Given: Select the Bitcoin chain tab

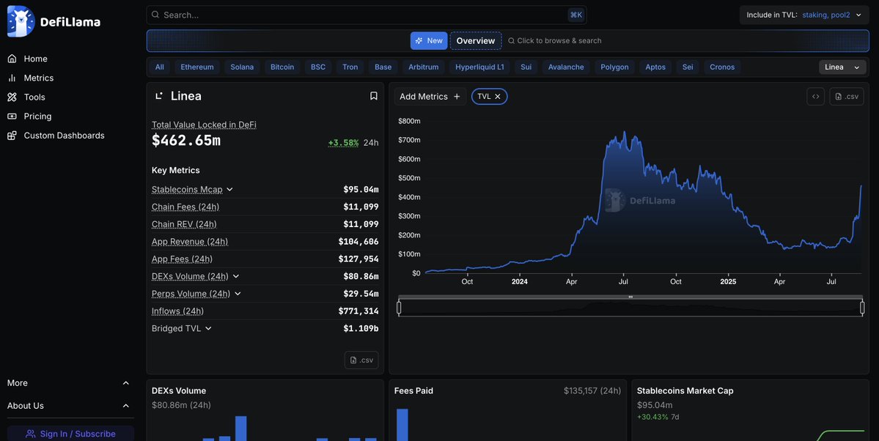Looking at the screenshot, I should tap(282, 67).
